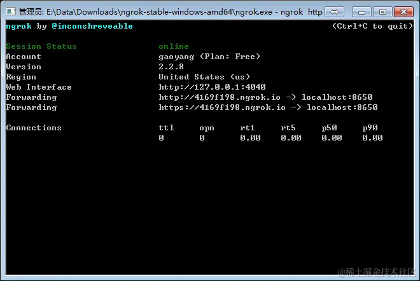Screen dimensions: 420x281
Task: Click the console window system menu icon
Action: 11,11
